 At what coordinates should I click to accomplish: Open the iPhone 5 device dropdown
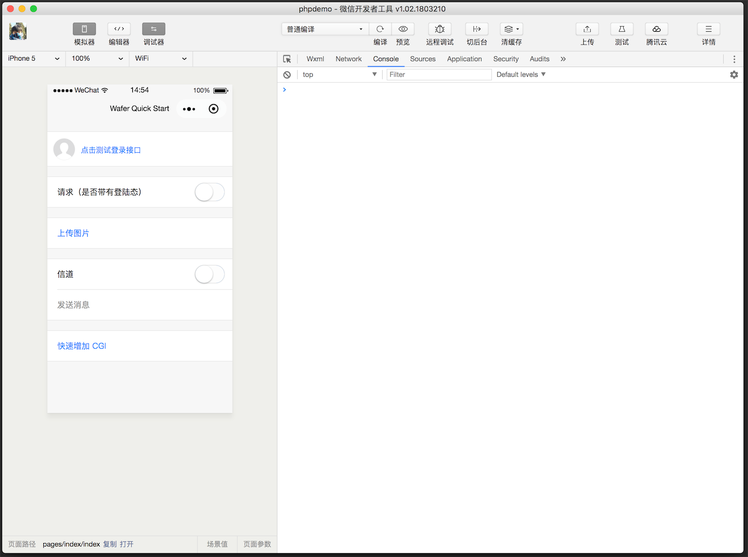[x=34, y=58]
